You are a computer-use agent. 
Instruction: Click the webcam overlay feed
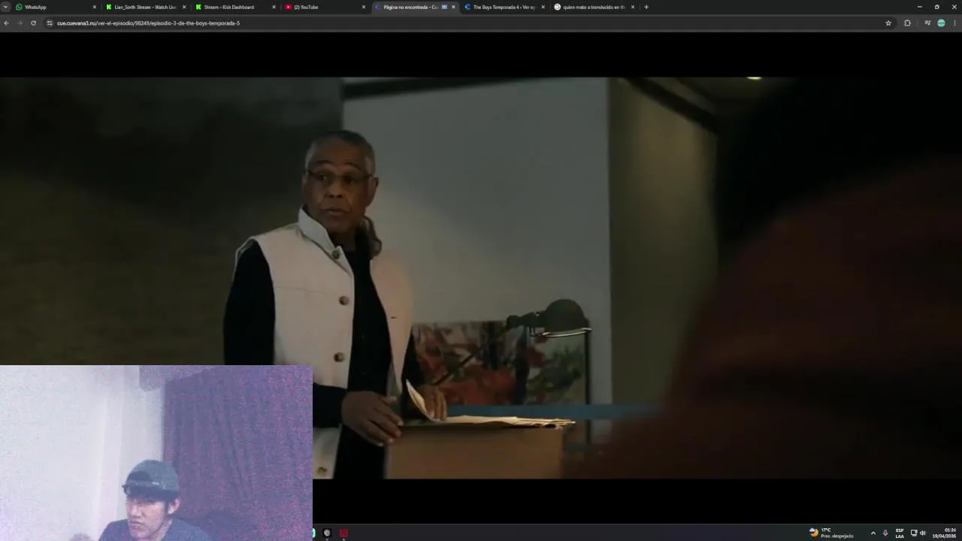point(156,453)
